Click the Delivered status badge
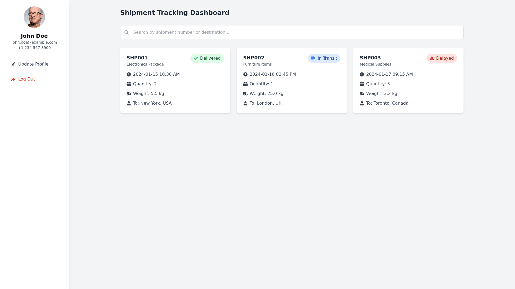 207,58
